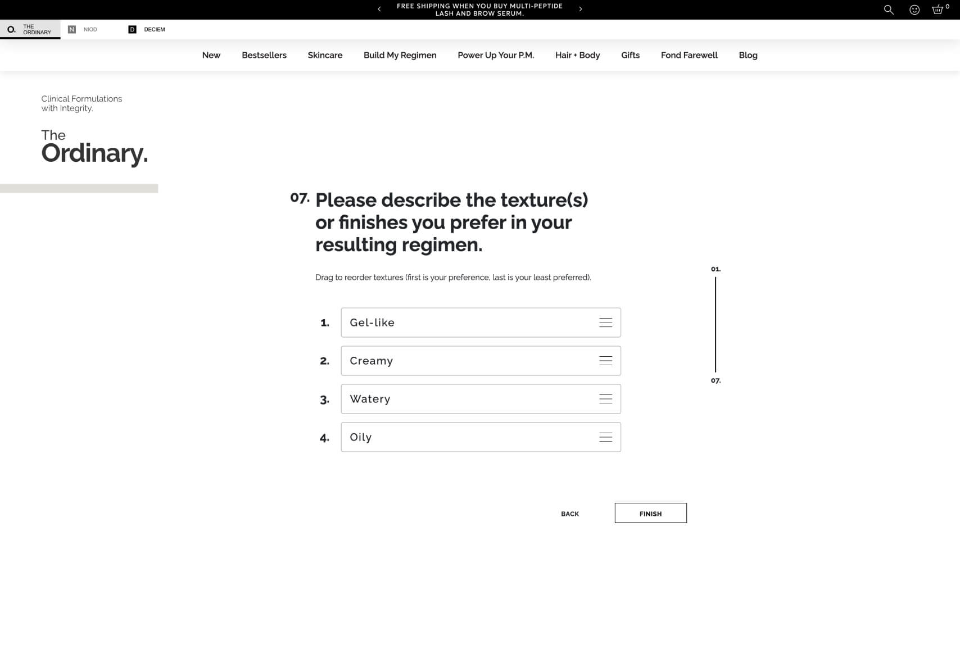
Task: Open the Gifts menu
Action: [630, 55]
